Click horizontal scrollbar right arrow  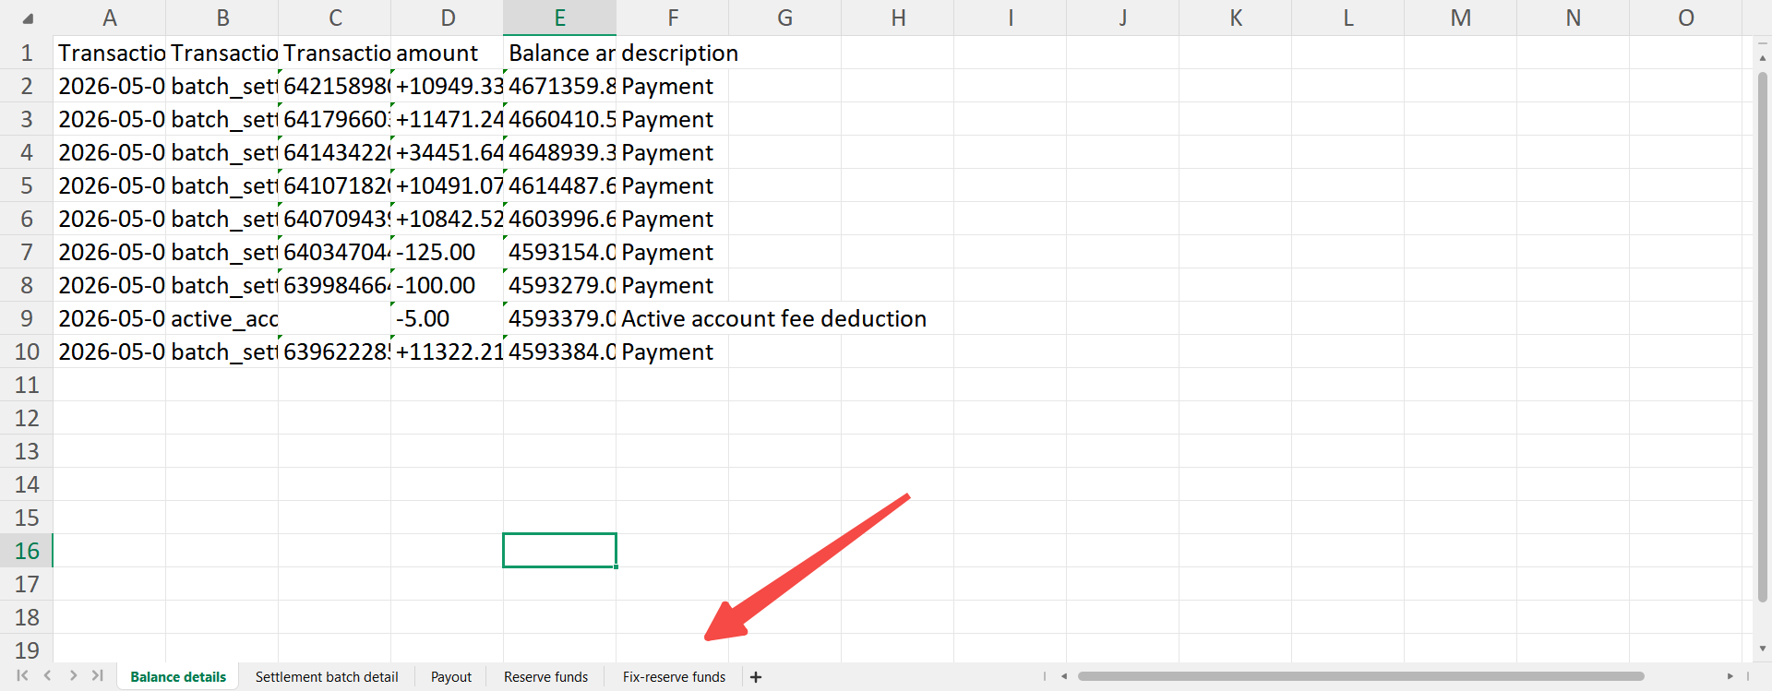[x=1730, y=676]
